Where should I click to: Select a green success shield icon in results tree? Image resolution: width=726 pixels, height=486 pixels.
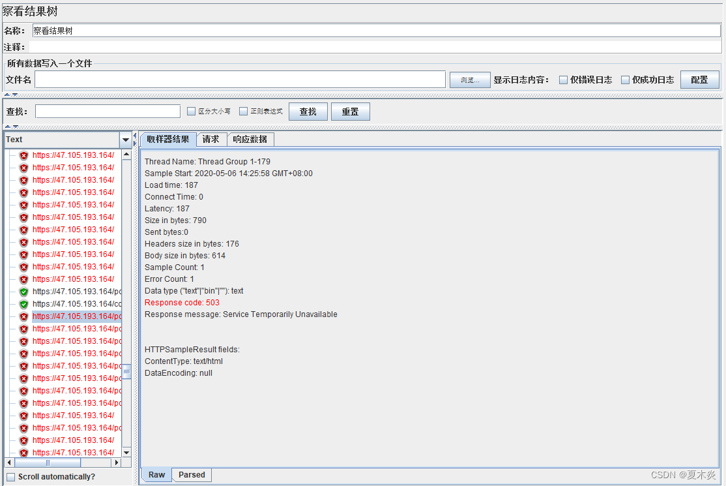[x=23, y=292]
